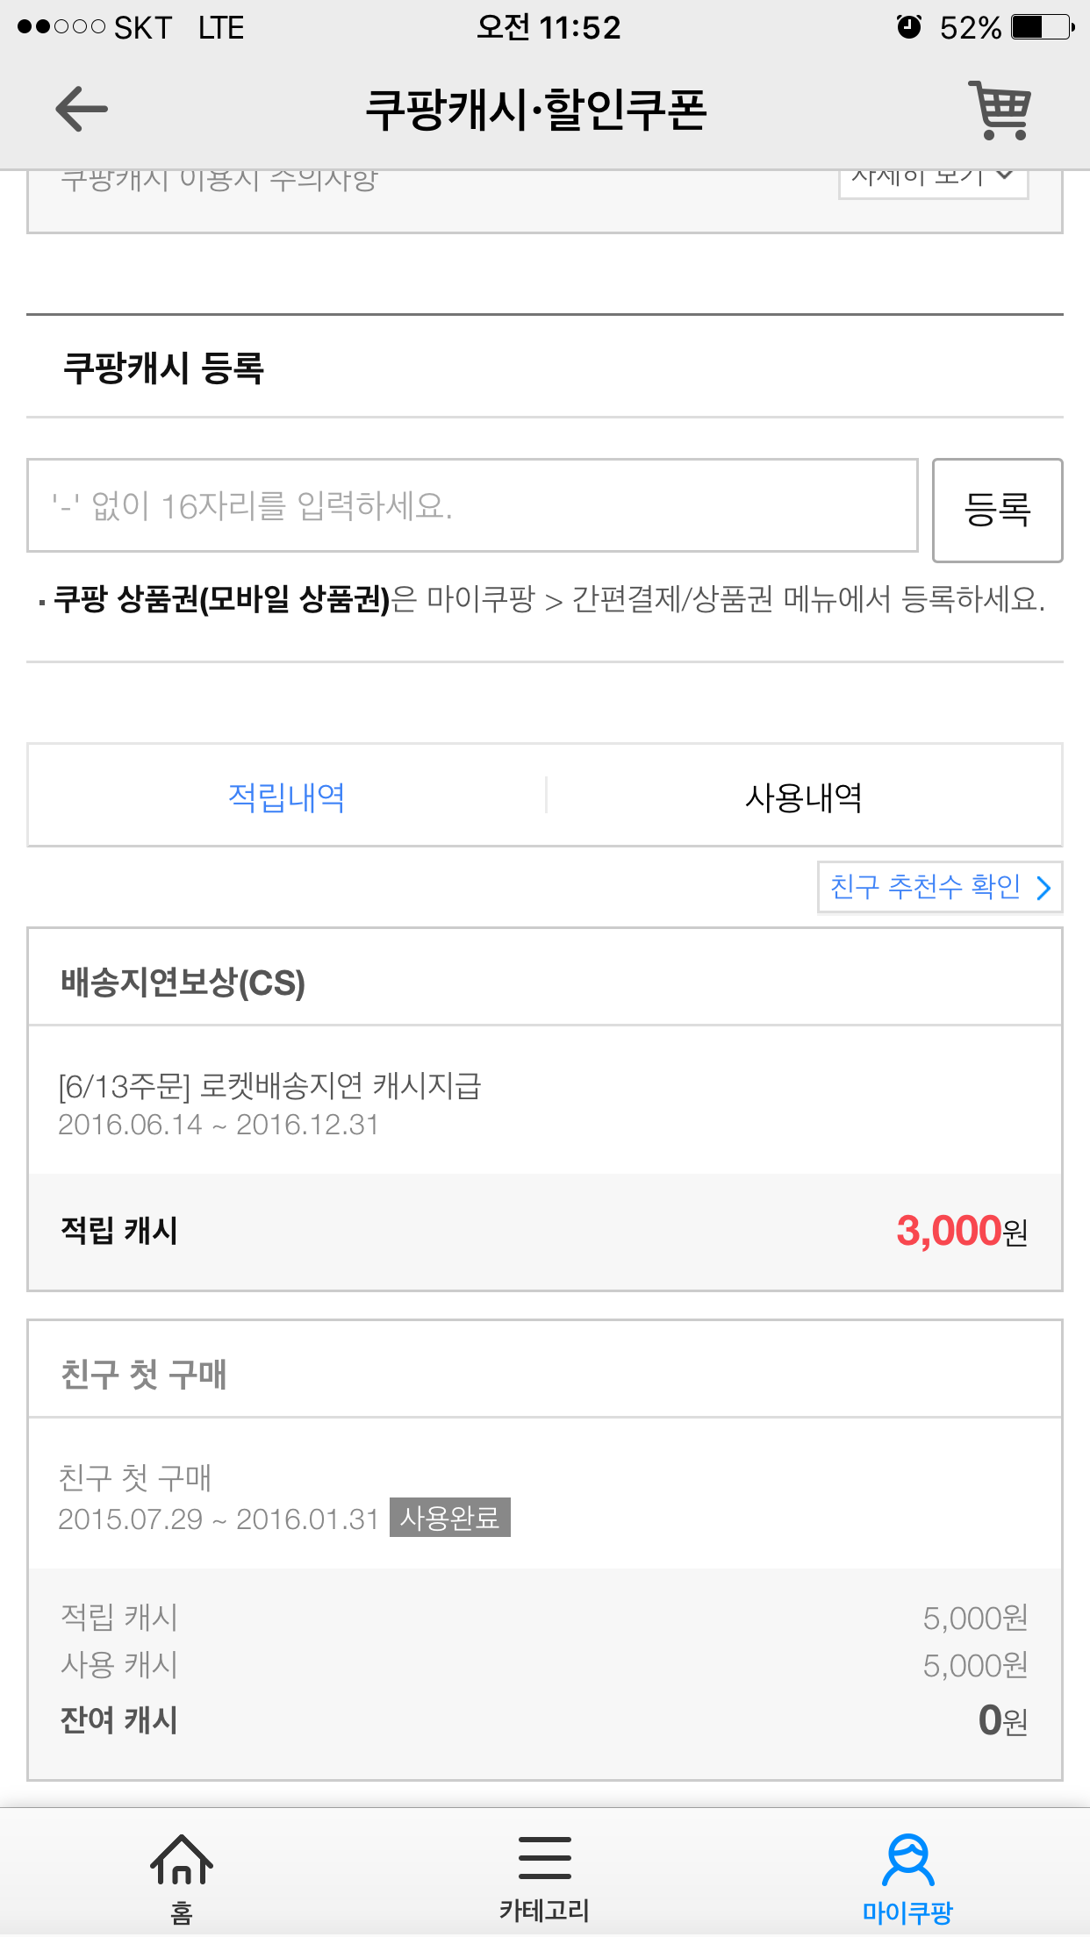Open 친구 추천수 확인 chevron link
Screen dimensions: 1090x1937
point(940,887)
